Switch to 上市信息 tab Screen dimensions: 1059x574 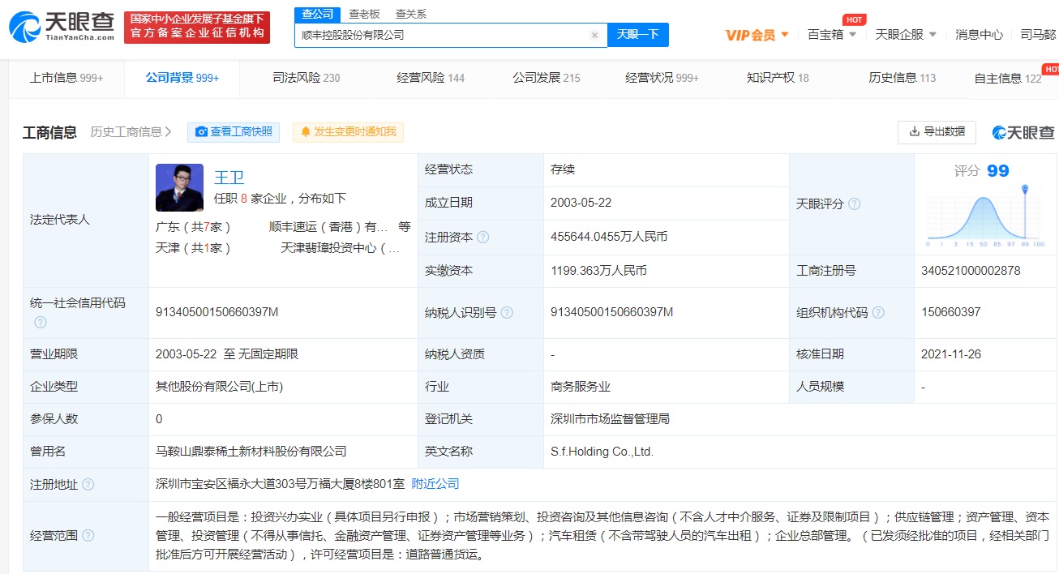(x=66, y=78)
